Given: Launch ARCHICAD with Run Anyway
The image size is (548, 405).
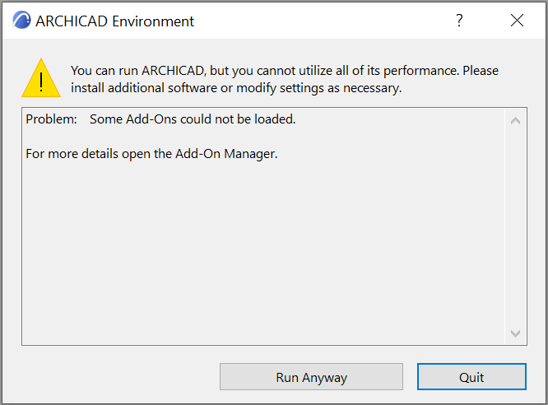Looking at the screenshot, I should point(311,378).
